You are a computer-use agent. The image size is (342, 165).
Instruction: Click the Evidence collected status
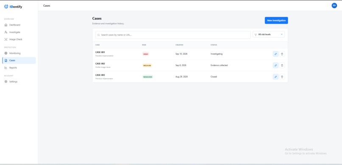coord(219,65)
